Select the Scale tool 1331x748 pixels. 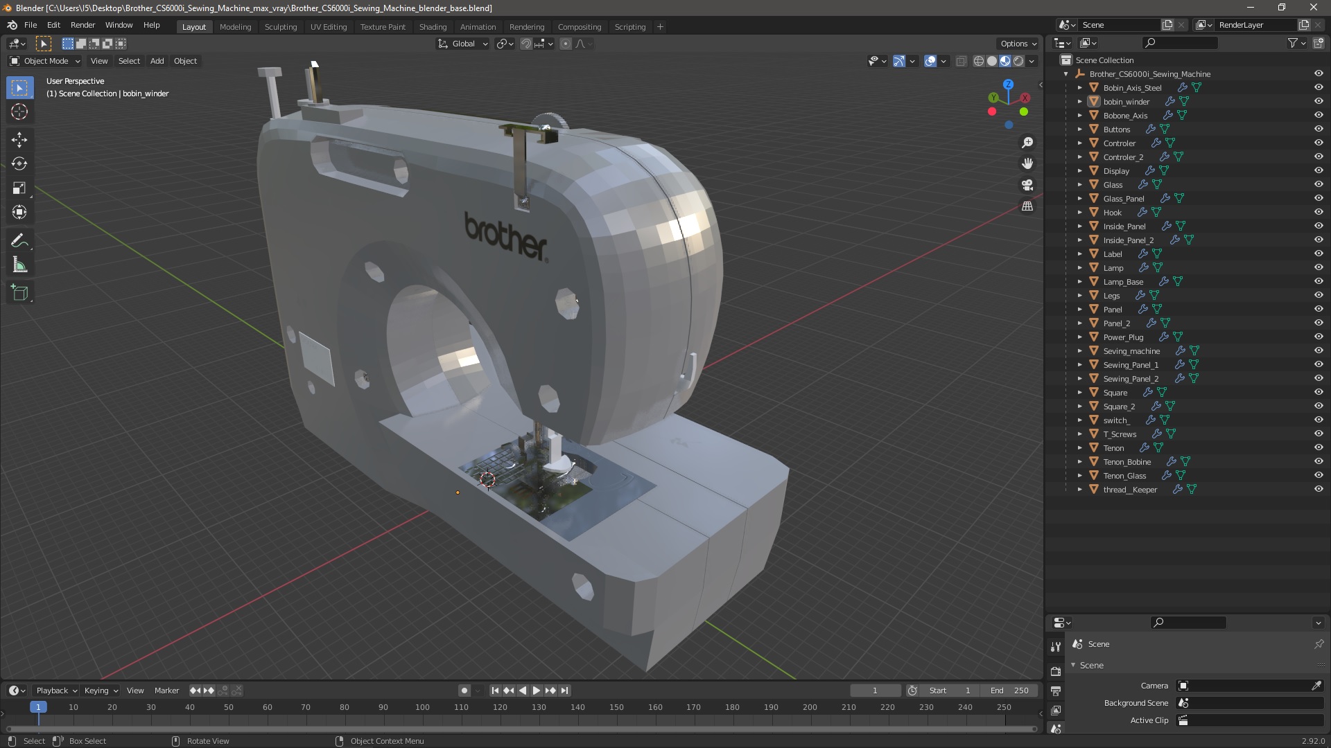coord(19,188)
